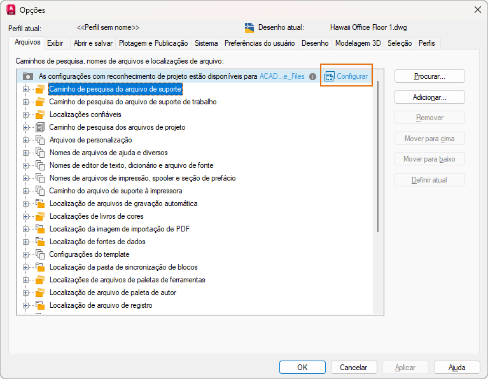Expand Localizações de livros de cores node
The image size is (488, 379).
pos(26,217)
